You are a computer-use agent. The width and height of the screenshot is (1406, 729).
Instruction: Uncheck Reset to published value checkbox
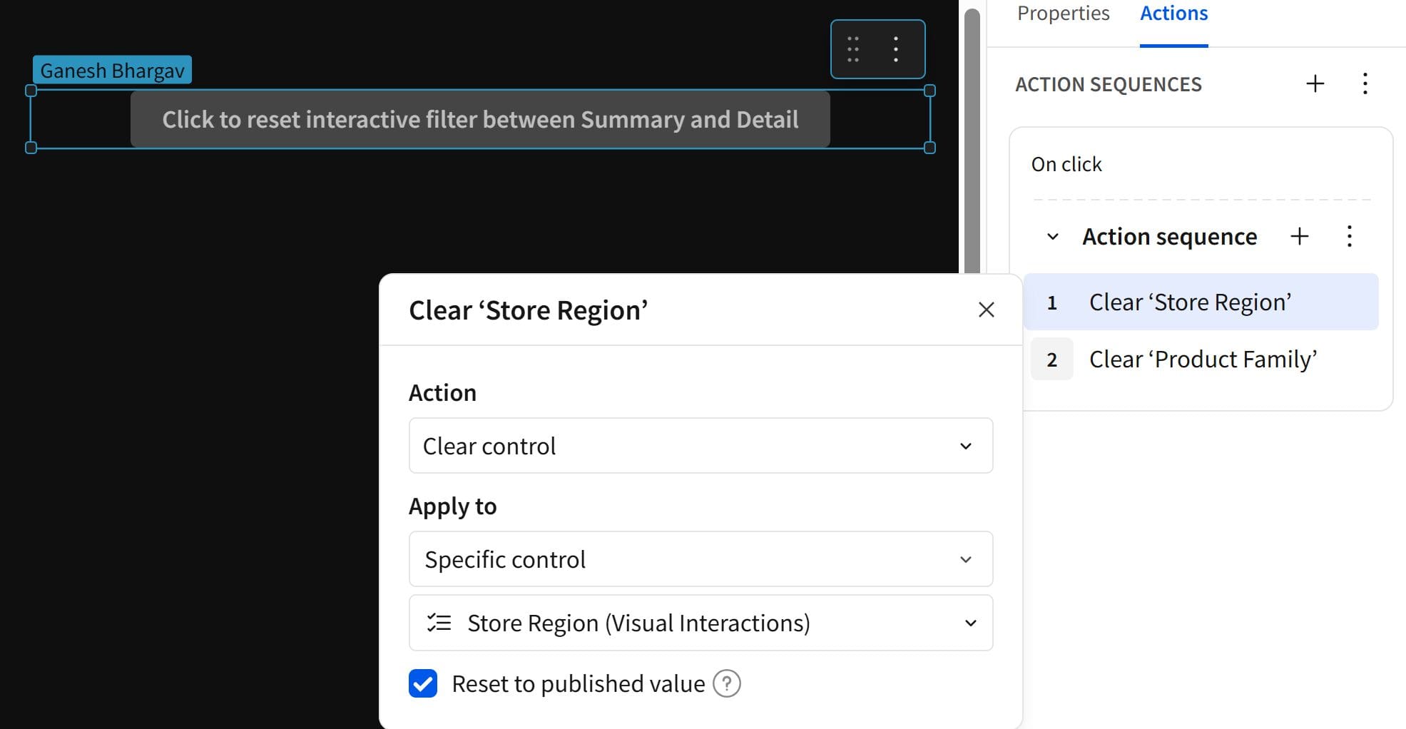(423, 683)
